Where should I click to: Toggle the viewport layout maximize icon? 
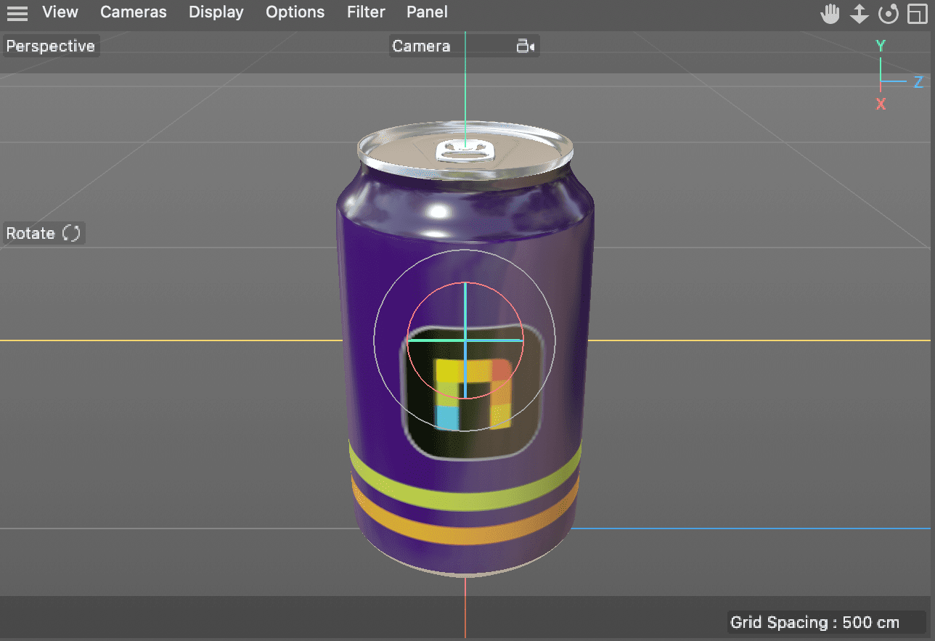(918, 14)
